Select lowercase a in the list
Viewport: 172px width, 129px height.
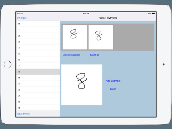(38, 90)
